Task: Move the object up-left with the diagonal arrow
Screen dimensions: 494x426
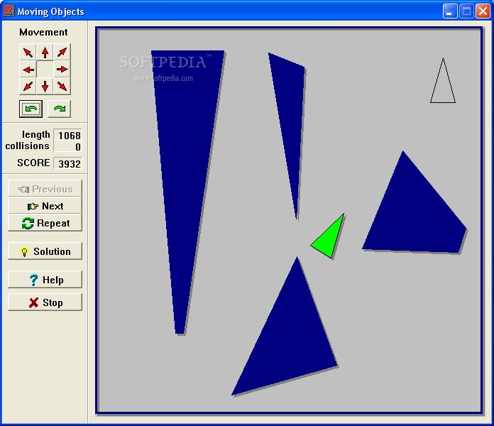Action: [x=28, y=53]
